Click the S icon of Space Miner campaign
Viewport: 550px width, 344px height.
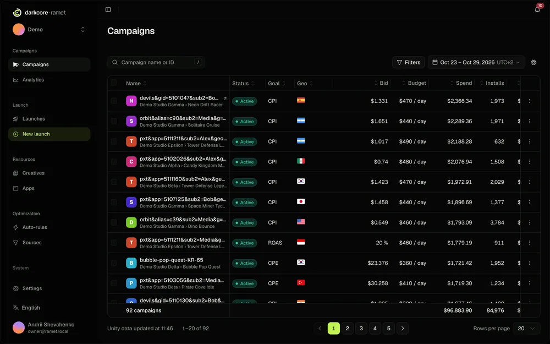click(131, 202)
